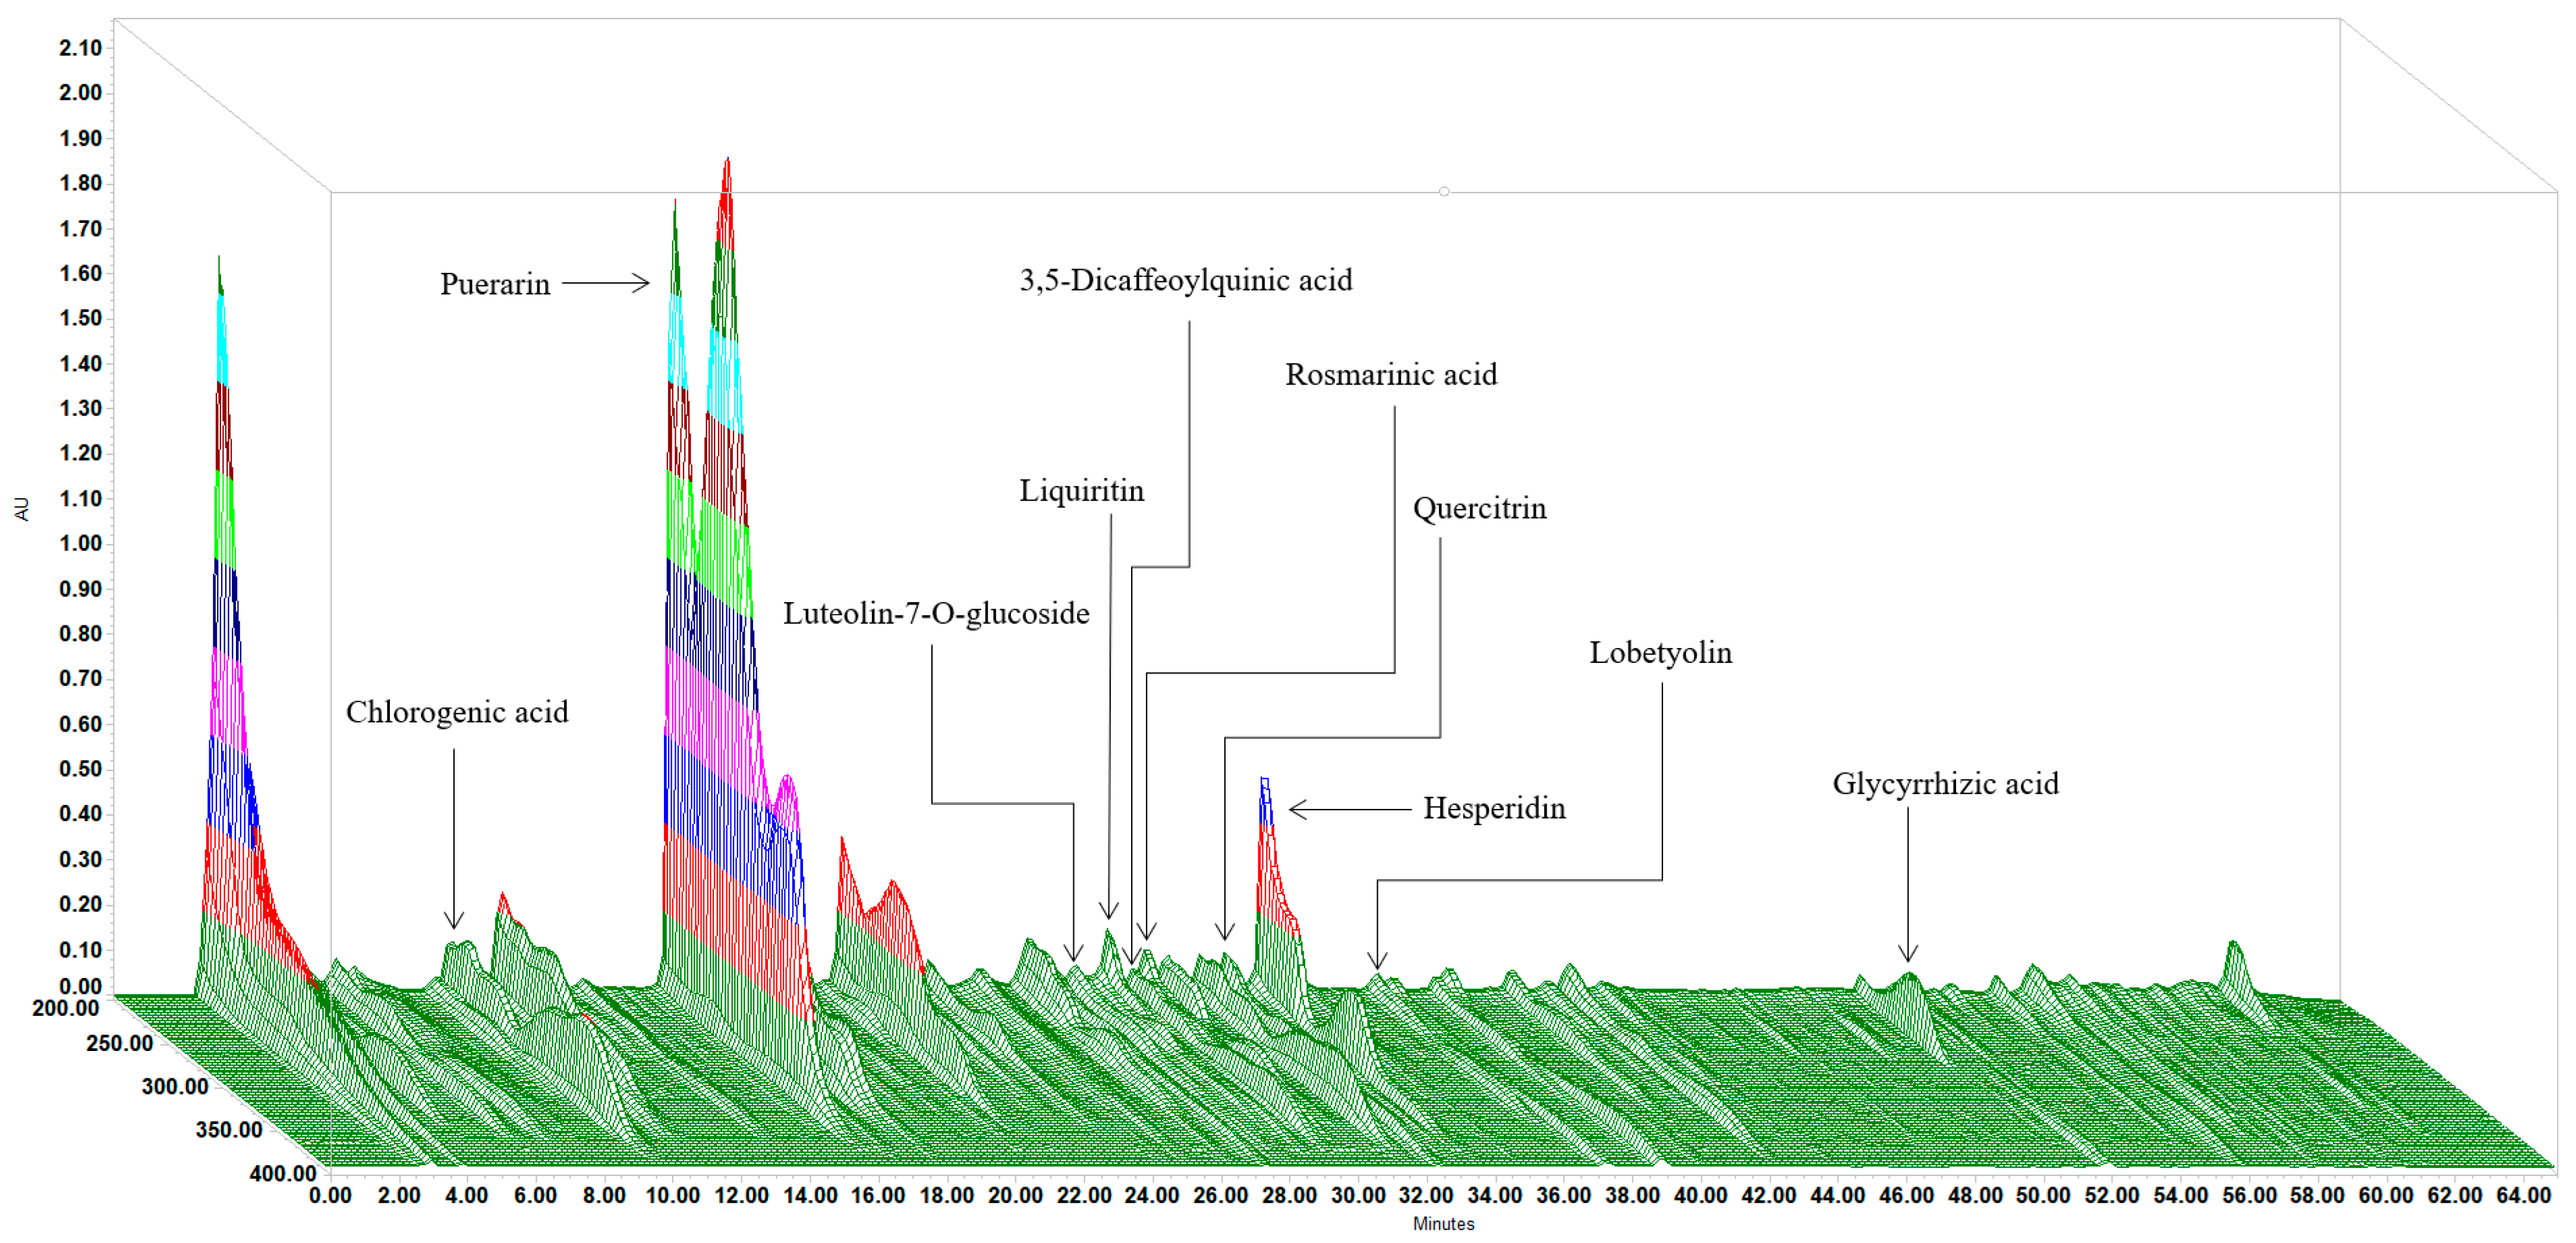Select the Hesperidin annotation
Screen dimensions: 2576x1243
coord(1494,808)
